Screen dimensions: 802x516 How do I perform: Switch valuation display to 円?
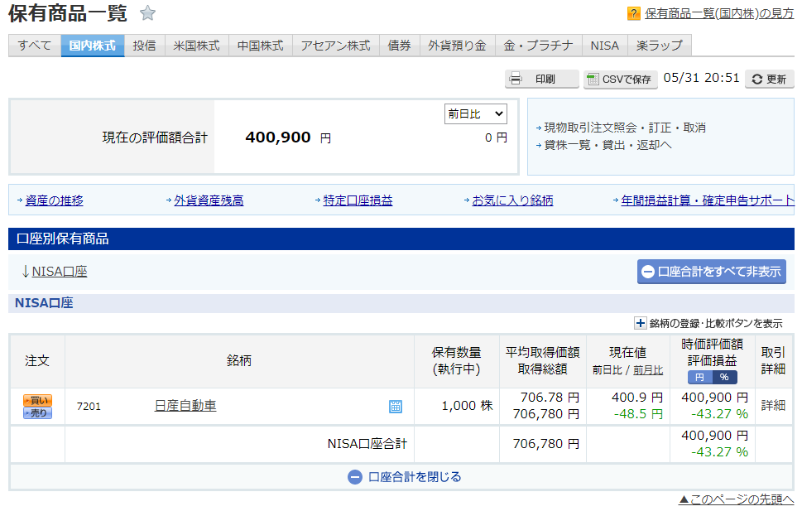[x=699, y=378]
